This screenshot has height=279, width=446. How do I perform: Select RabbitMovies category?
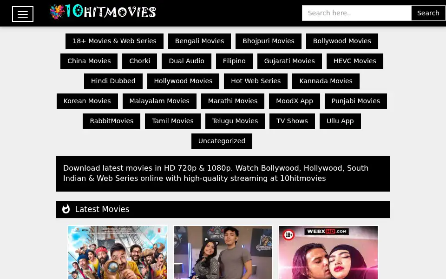(111, 121)
